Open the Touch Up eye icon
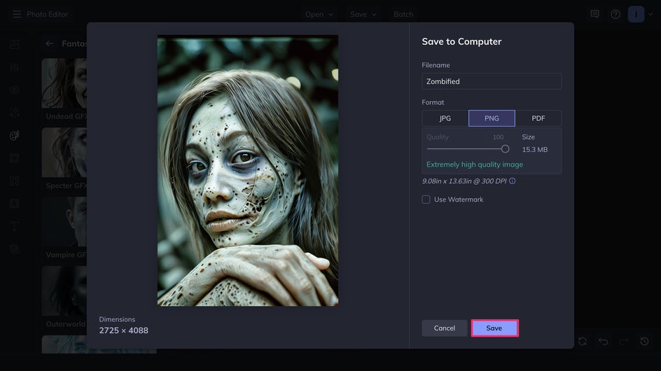The height and width of the screenshot is (371, 661). point(14,90)
